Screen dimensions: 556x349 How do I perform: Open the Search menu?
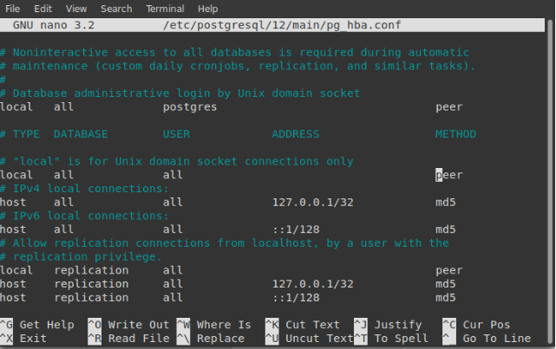point(116,9)
